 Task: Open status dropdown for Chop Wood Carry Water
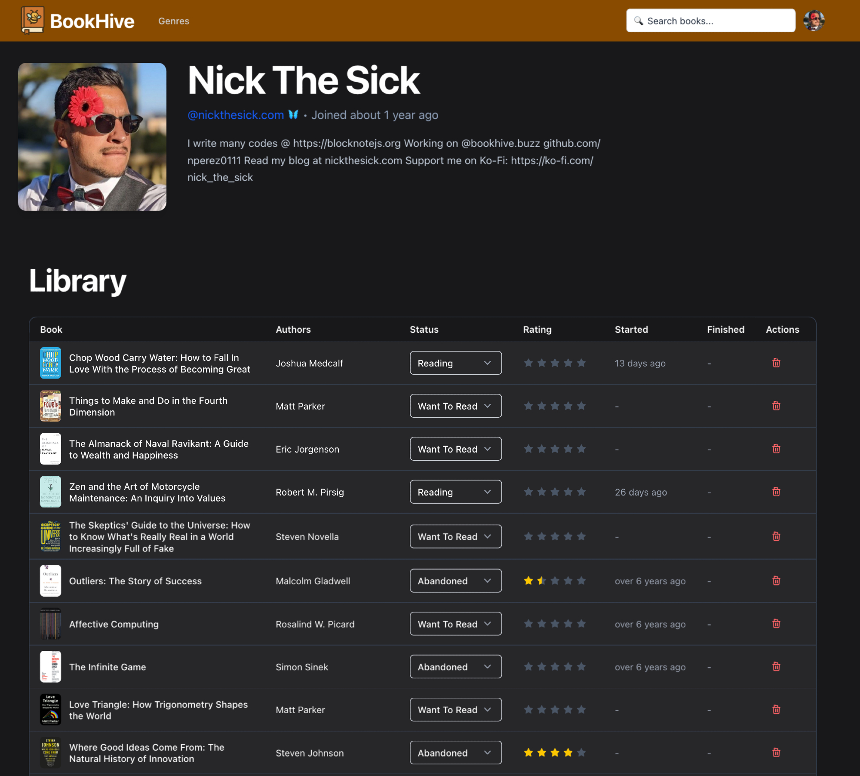click(455, 363)
